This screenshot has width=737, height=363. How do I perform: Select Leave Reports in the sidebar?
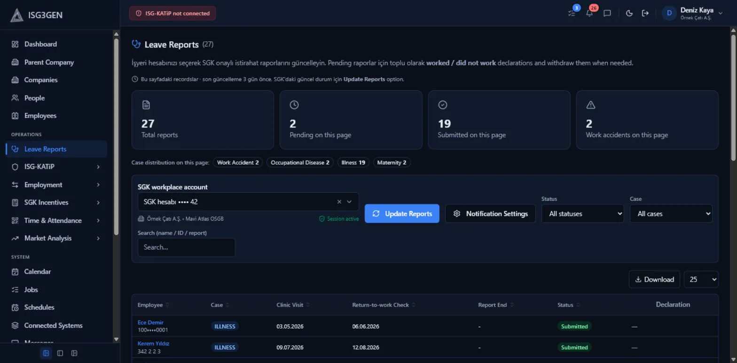[x=56, y=149]
